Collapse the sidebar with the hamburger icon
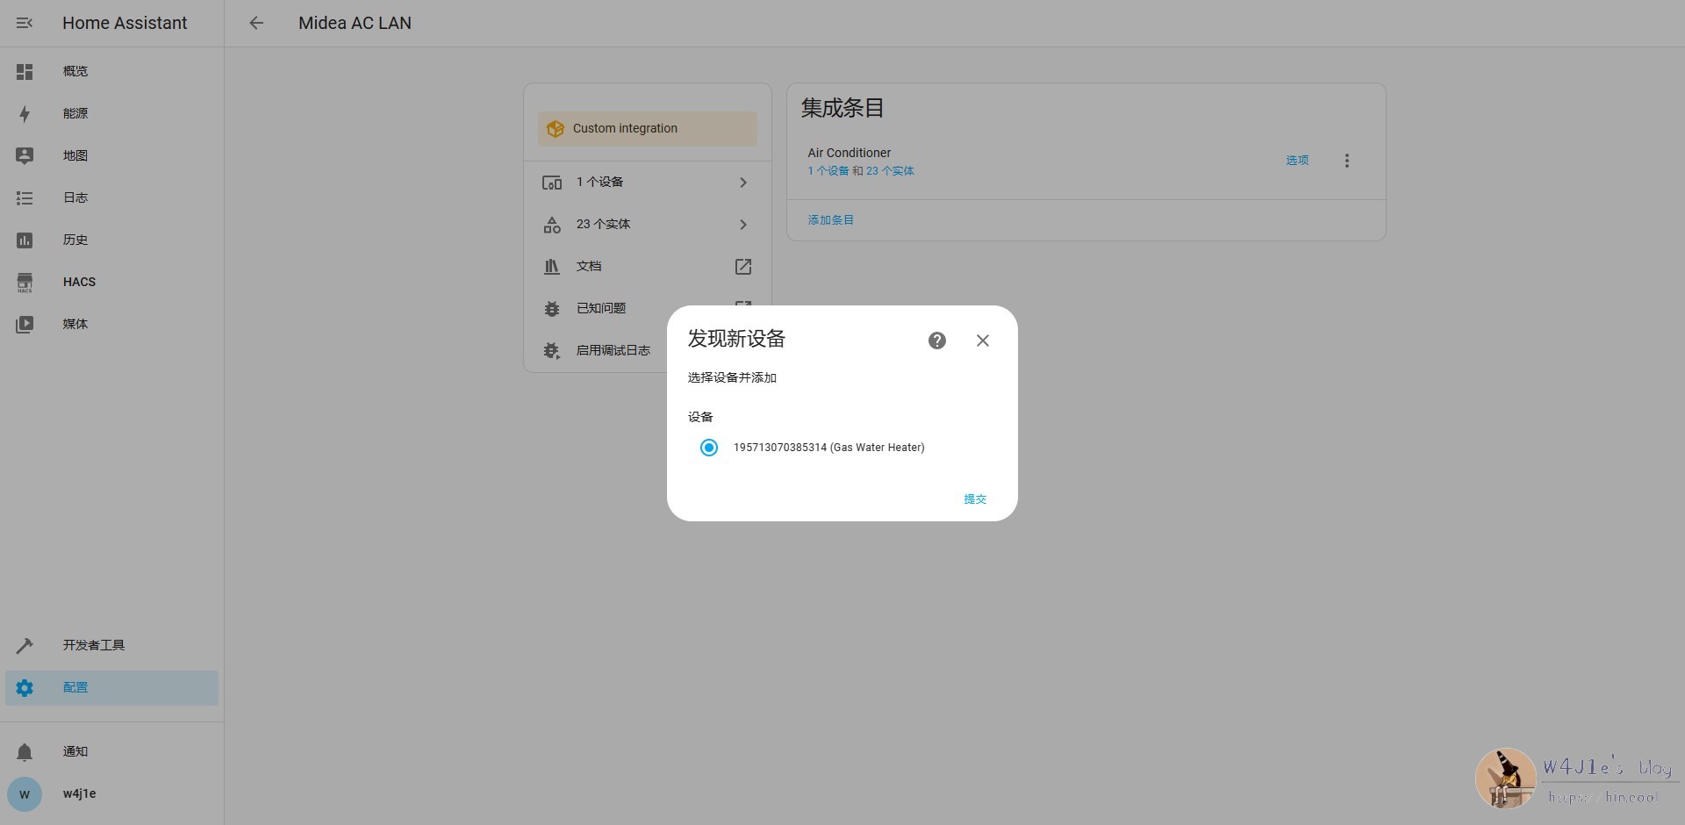This screenshot has width=1685, height=825. [25, 23]
